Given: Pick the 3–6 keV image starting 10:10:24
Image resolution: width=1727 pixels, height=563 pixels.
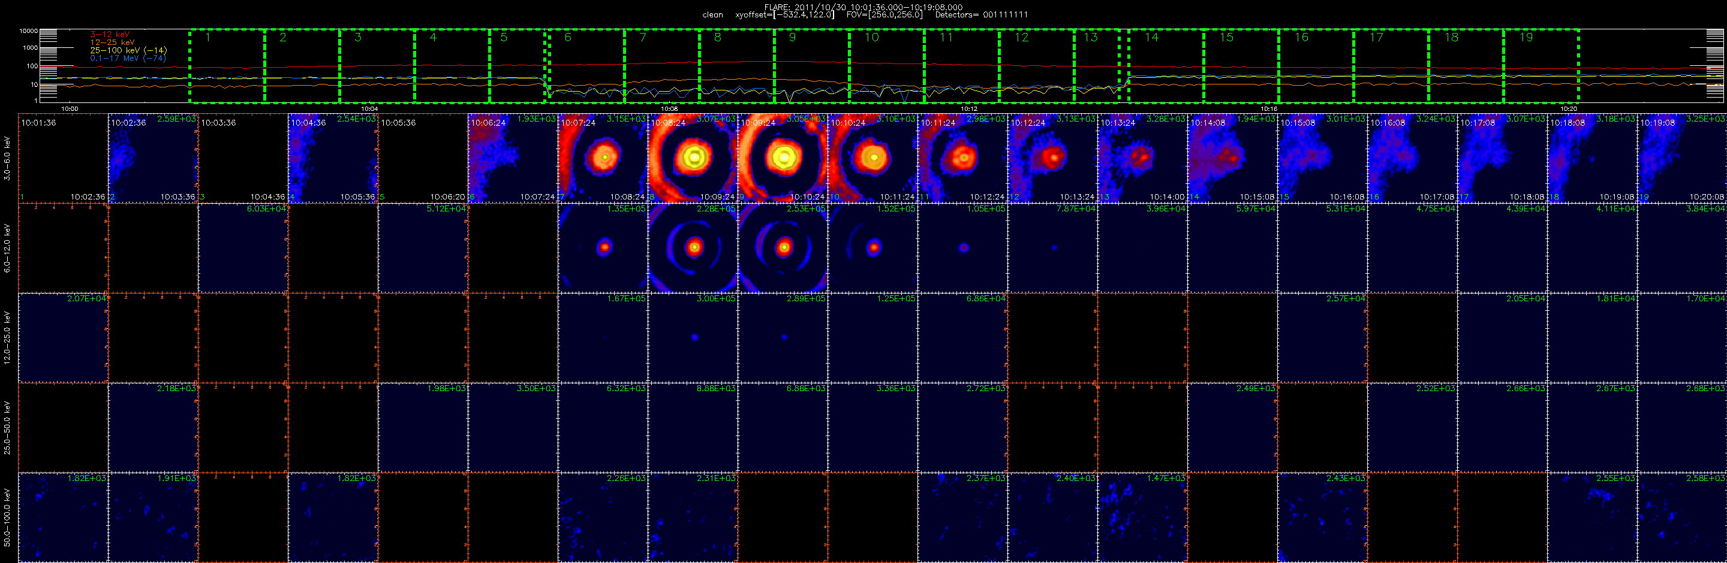Looking at the screenshot, I should tap(872, 158).
